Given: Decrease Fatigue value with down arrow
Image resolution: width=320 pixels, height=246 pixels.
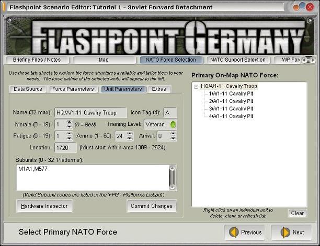Looking at the screenshot, I should coord(70,138).
